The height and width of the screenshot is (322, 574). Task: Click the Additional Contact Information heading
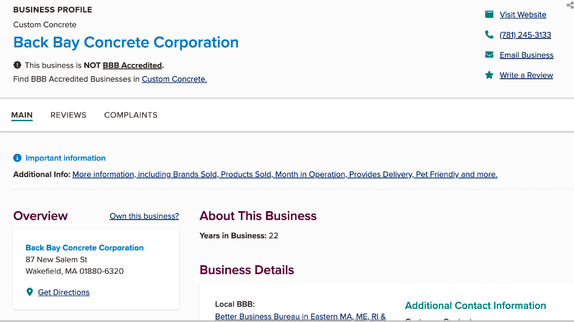475,305
